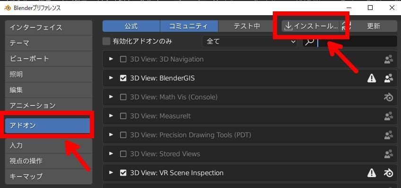Click Blender icon on VR Scene Inspection row
Image resolution: width=401 pixels, height=188 pixels.
pos(389,173)
